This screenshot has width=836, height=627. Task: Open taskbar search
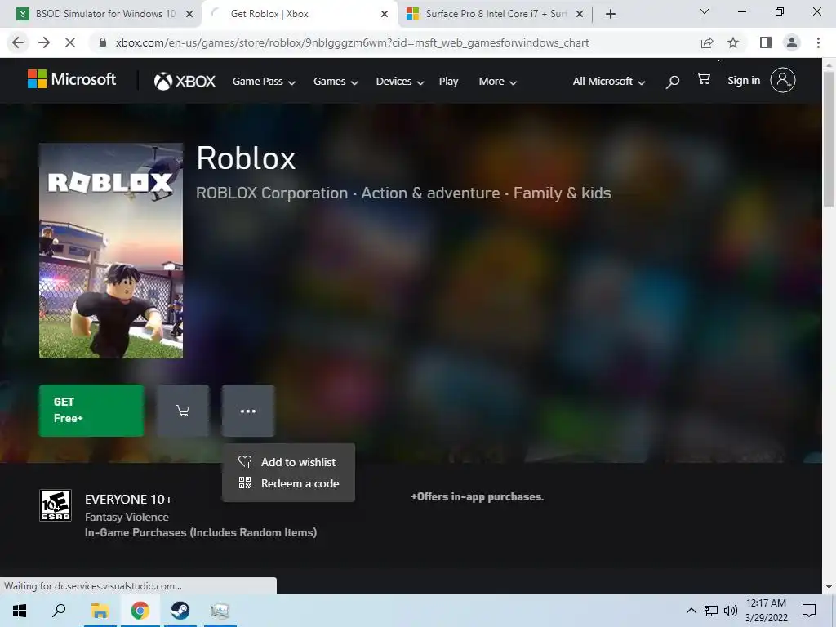(59, 611)
